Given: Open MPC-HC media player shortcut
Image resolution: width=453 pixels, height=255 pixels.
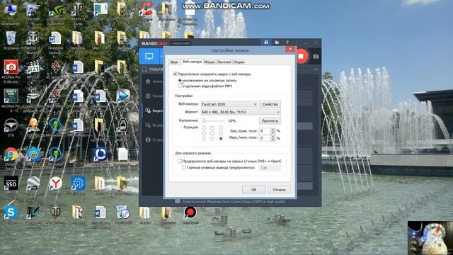Looking at the screenshot, I should coord(33,67).
